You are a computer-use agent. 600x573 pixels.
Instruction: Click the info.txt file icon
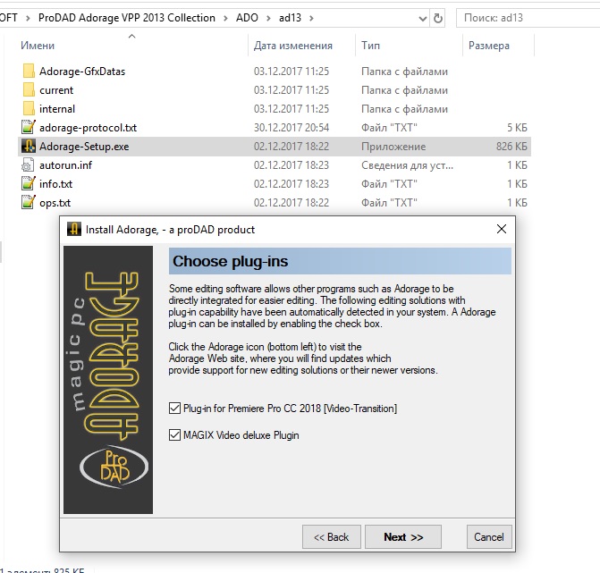[x=29, y=183]
